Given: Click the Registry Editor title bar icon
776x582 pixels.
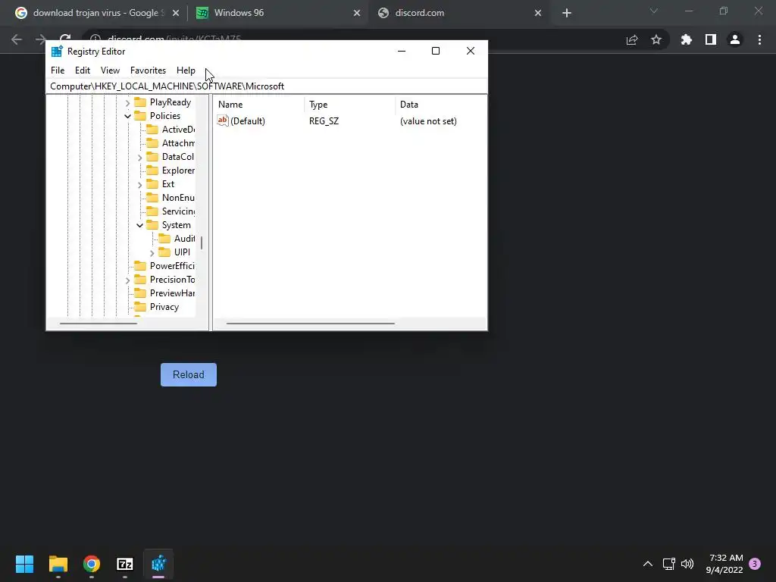Looking at the screenshot, I should (x=57, y=51).
